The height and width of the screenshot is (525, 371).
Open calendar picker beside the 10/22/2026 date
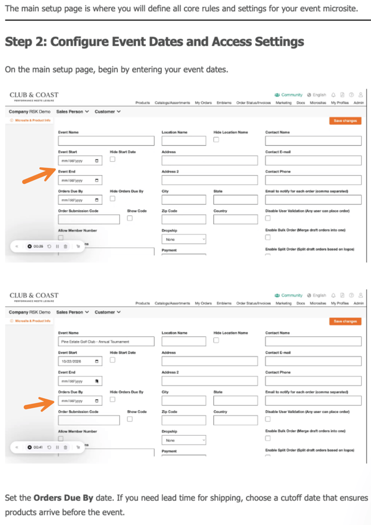97,361
